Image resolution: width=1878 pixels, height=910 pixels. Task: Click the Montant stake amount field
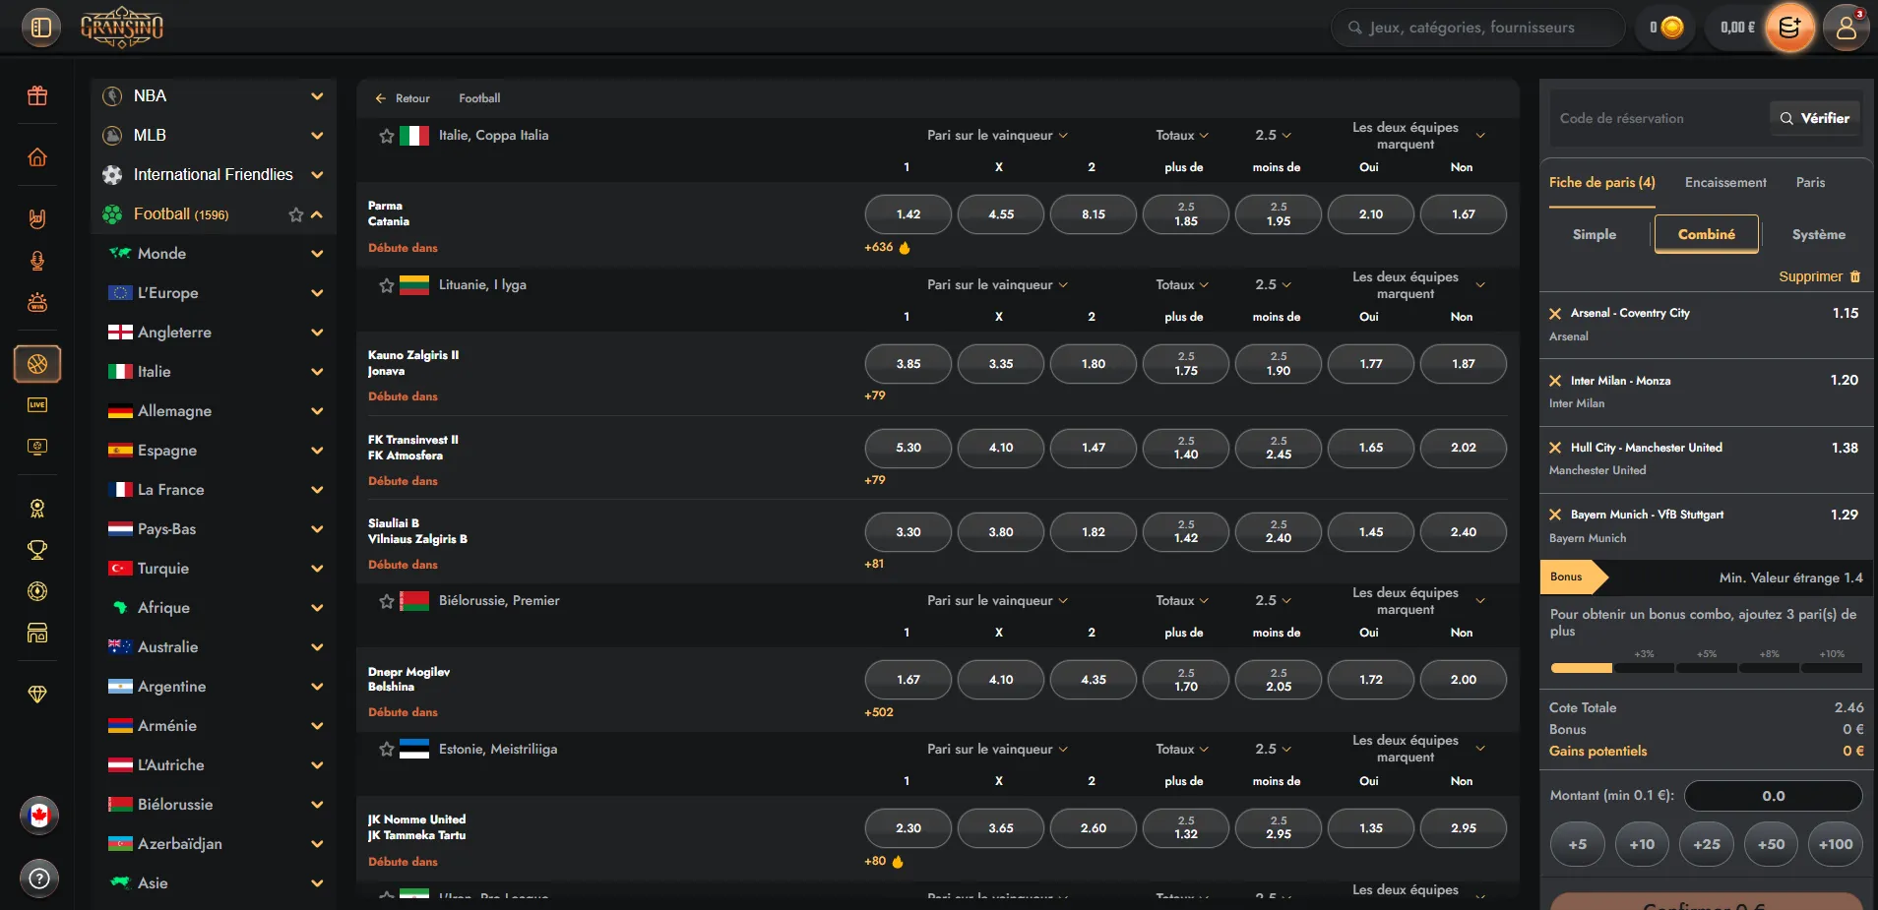pyautogui.click(x=1774, y=796)
